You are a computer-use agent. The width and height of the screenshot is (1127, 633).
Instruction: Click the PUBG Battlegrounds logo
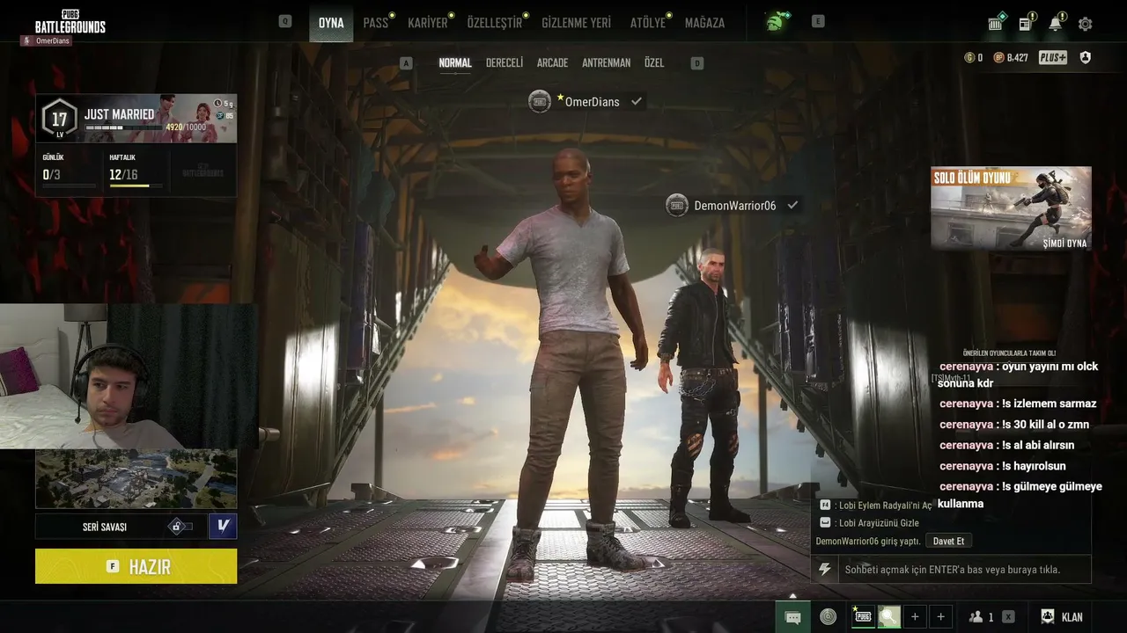[70, 20]
